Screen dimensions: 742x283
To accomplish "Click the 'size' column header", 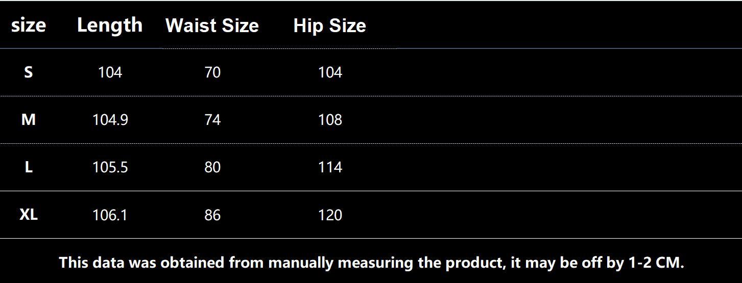I will [x=29, y=25].
